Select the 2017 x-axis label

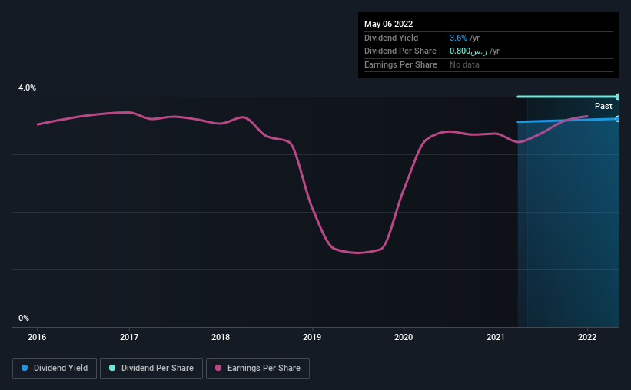129,336
